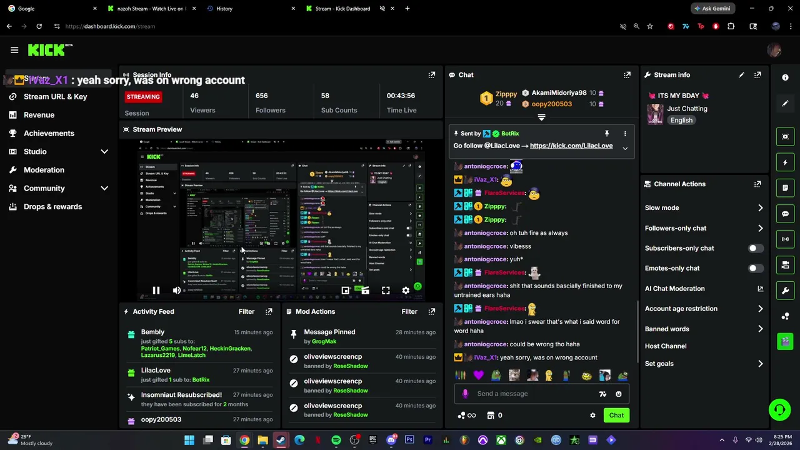
Task: Click the Ask Gemini button
Action: click(x=712, y=9)
